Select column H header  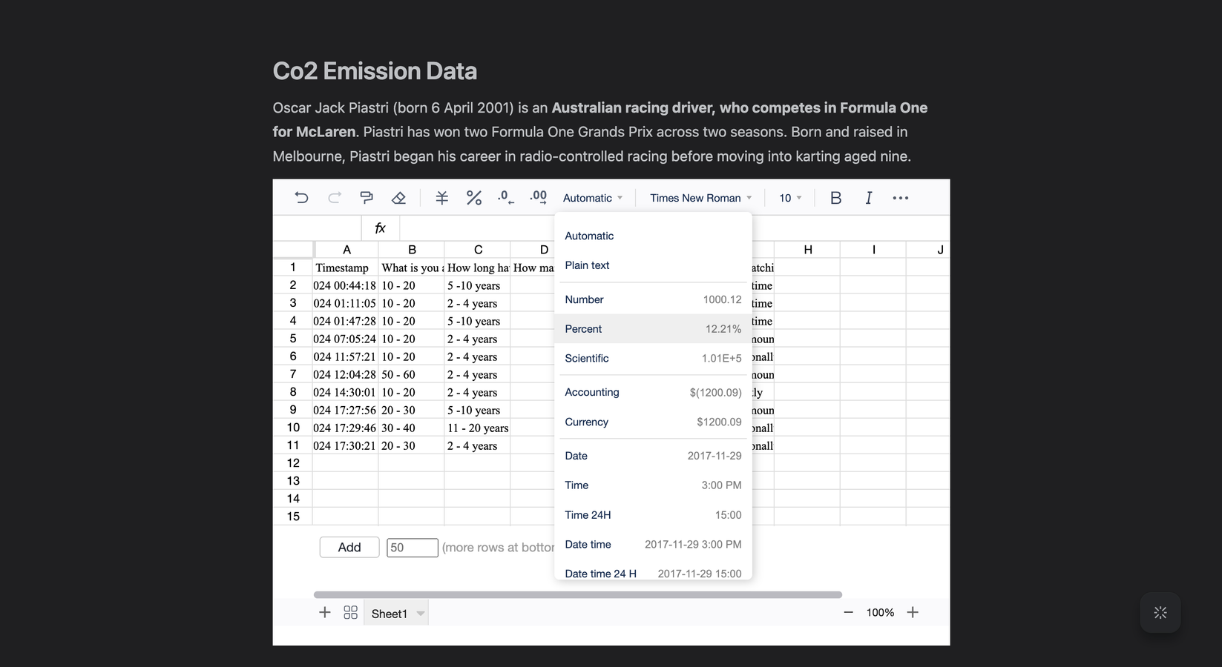[807, 250]
